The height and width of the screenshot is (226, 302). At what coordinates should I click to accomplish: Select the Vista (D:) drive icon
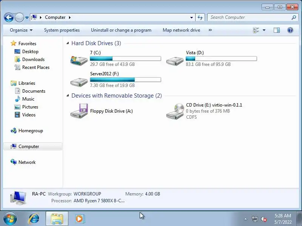tap(175, 61)
